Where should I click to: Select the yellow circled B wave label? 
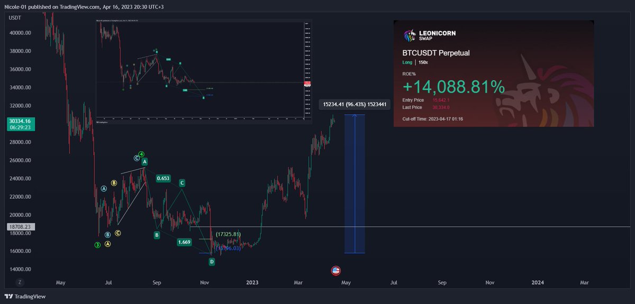tap(114, 183)
